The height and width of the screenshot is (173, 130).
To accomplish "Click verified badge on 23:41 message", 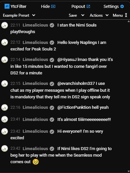I will [x=52, y=120].
